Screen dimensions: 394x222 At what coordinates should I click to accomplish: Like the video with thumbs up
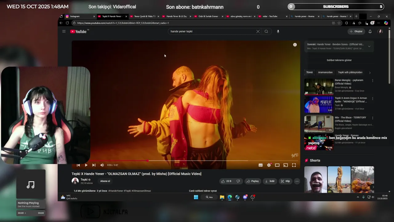click(226, 181)
